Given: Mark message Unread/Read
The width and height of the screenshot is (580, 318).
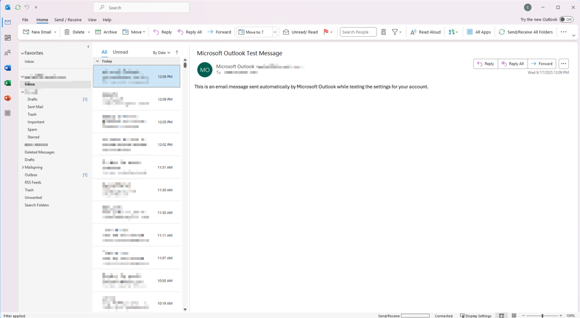Looking at the screenshot, I should coord(300,32).
